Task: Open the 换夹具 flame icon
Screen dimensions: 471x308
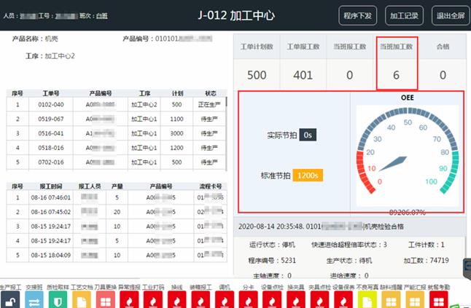Action: click(x=296, y=300)
